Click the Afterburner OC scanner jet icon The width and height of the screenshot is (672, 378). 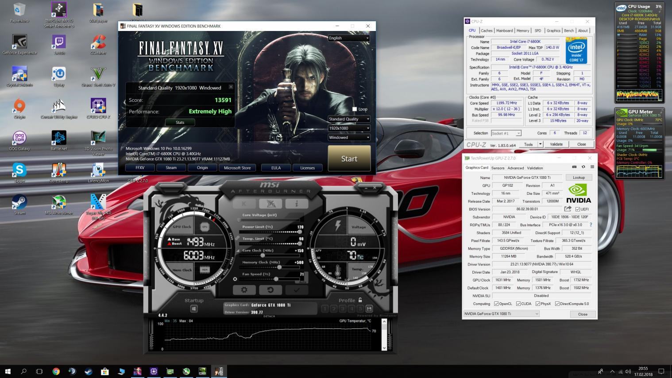(270, 204)
